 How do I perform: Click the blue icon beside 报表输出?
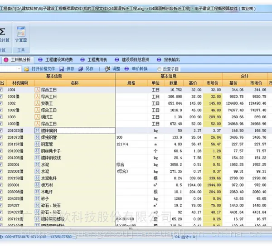159,60
